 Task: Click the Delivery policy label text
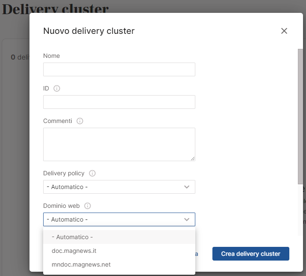point(64,173)
